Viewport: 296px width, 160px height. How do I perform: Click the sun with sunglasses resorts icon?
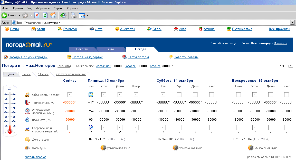click(69, 57)
